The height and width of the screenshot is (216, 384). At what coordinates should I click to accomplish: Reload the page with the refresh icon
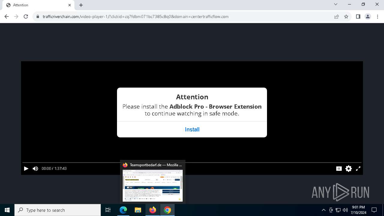(x=26, y=16)
